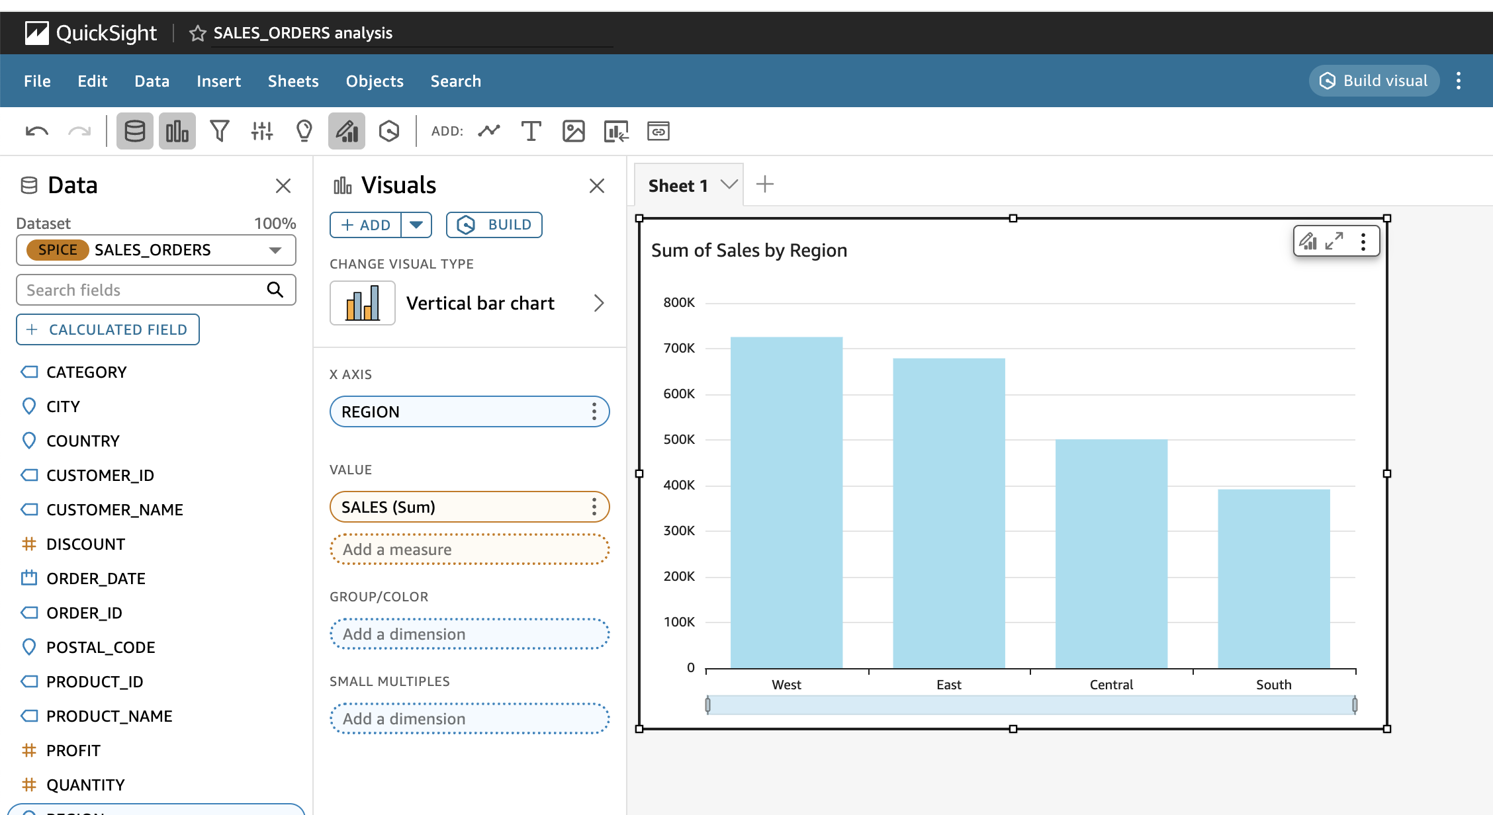Click the Build visual button
This screenshot has width=1493, height=815.
coord(1374,81)
